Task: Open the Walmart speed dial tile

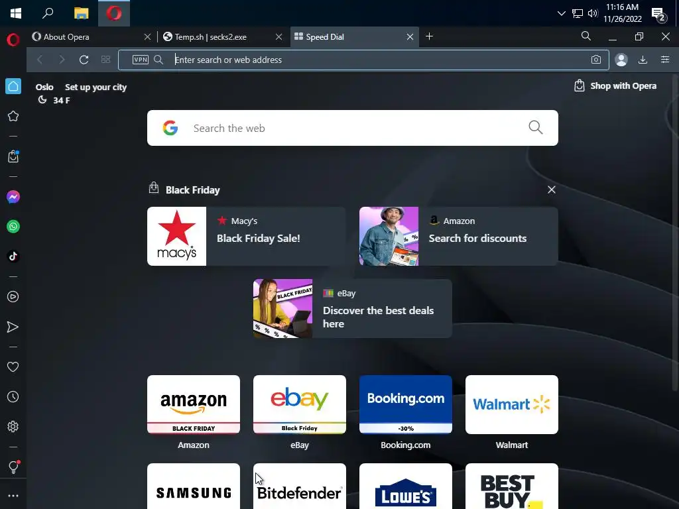Action: pos(512,405)
